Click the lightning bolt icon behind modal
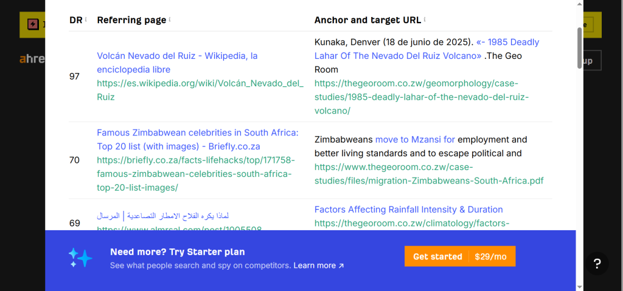623x291 pixels. tap(31, 25)
